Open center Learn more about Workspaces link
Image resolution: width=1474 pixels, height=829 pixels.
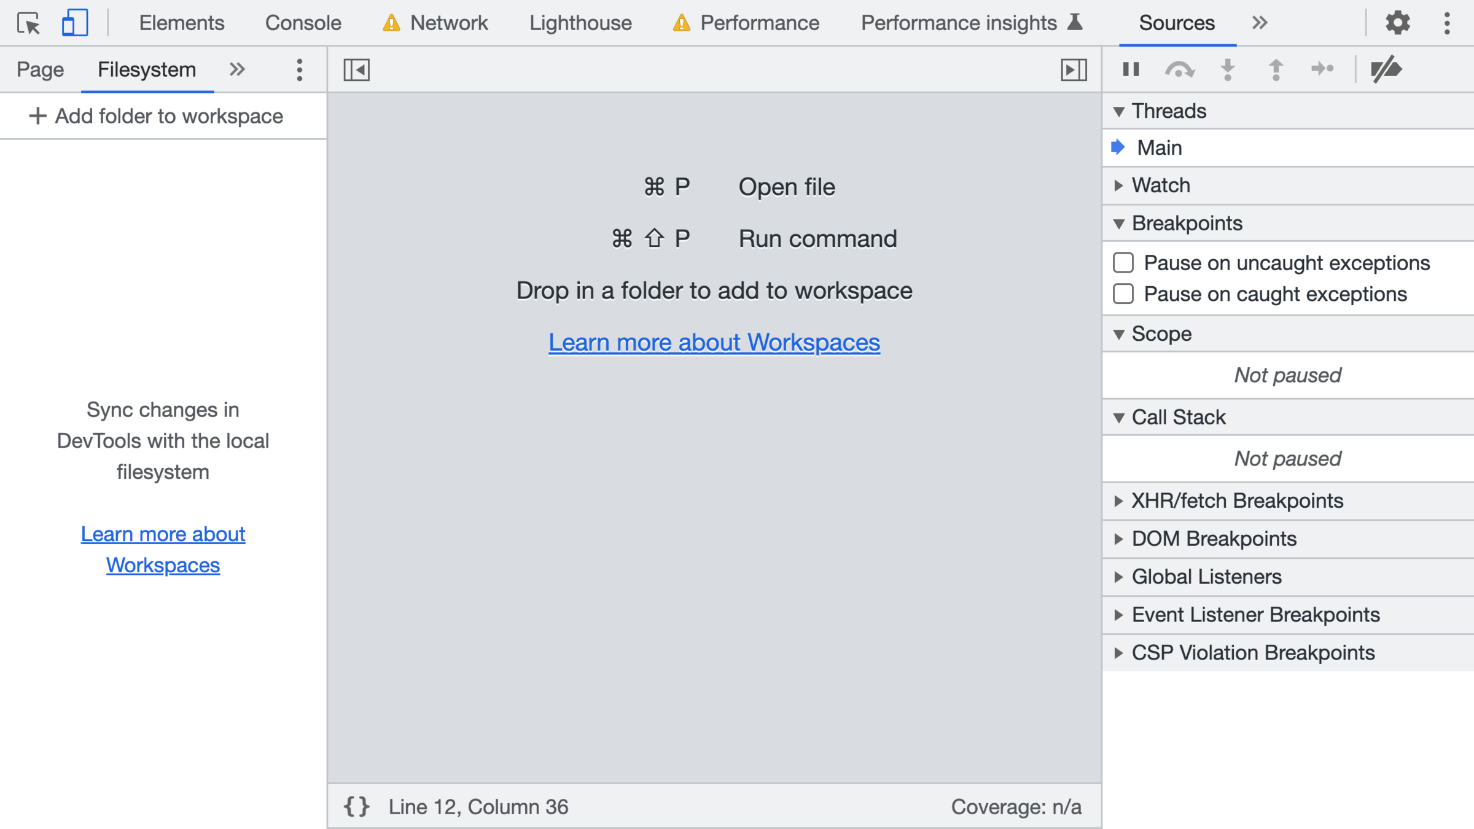714,343
